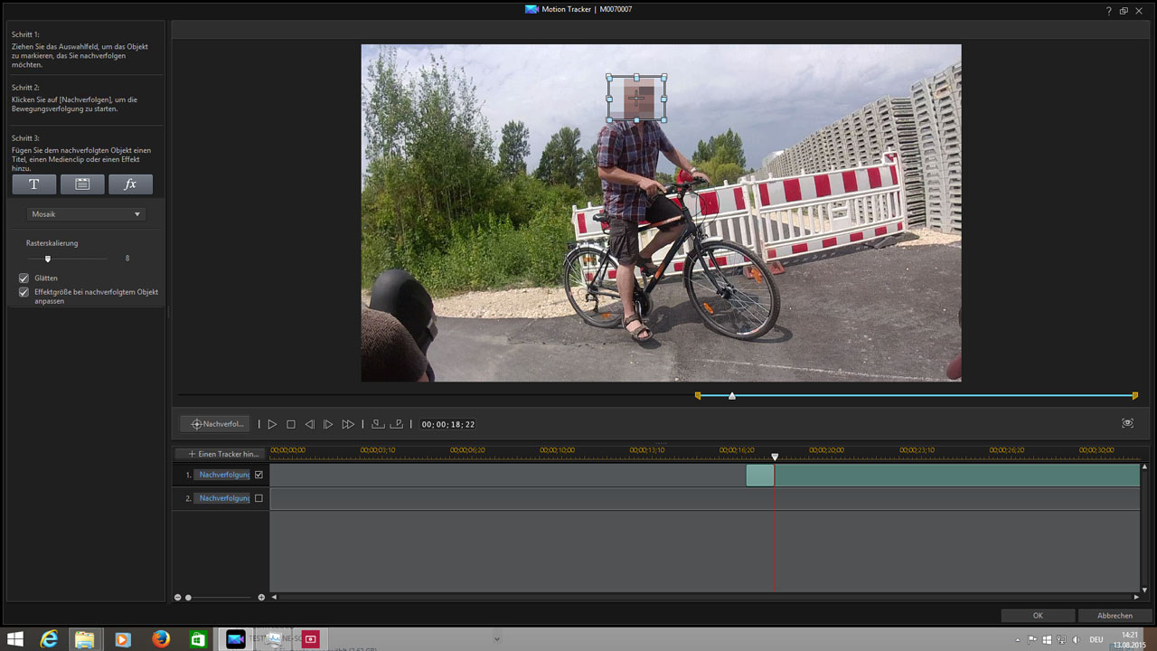Click the media clip button

click(82, 184)
